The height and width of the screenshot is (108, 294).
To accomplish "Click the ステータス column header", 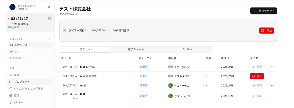I will pos(145,58).
